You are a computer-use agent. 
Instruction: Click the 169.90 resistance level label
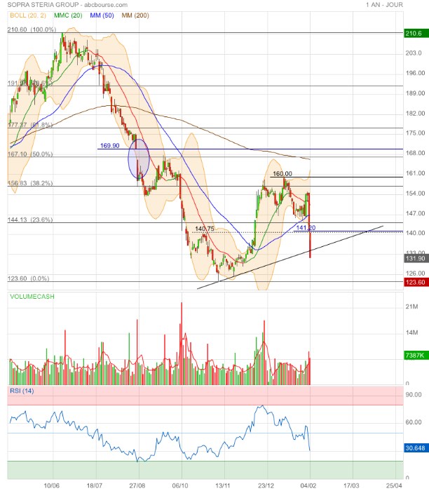(110, 146)
